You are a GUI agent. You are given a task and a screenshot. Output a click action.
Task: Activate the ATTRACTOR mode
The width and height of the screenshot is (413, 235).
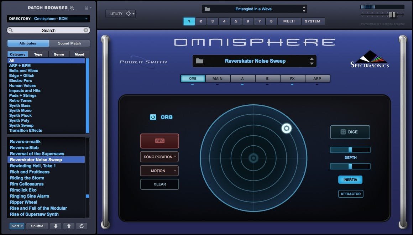[x=350, y=194]
